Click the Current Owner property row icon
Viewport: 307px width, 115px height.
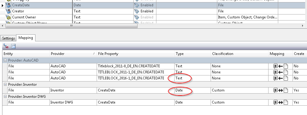tap(8, 17)
